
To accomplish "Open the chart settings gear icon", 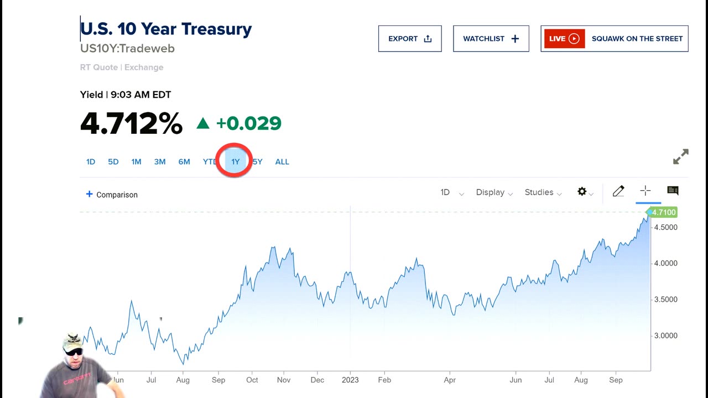I will coord(582,191).
